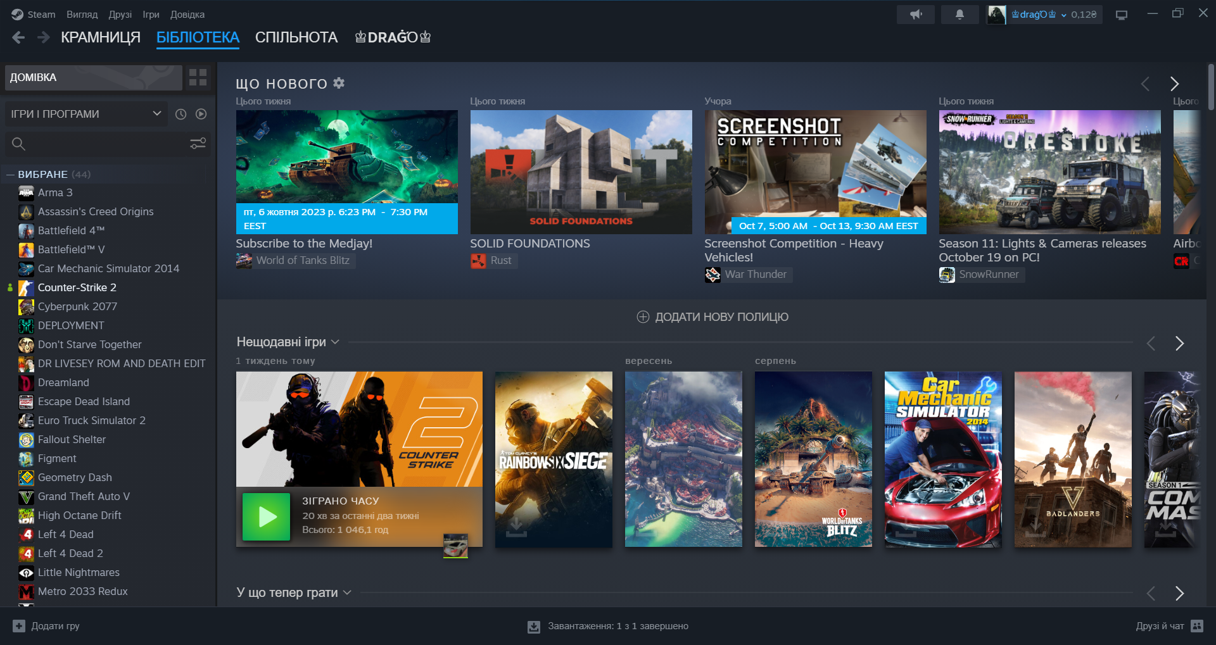
Task: Click the recent activity clock icon
Action: click(180, 114)
